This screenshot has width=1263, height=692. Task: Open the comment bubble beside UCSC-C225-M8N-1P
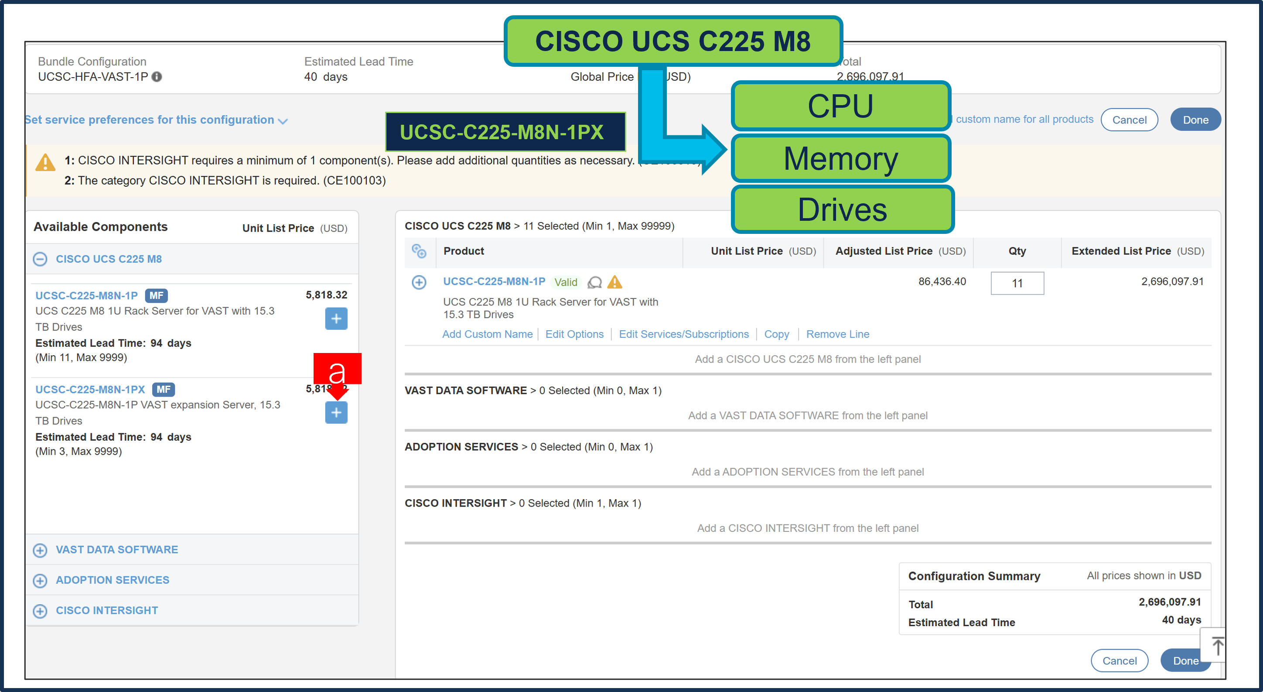pos(595,283)
